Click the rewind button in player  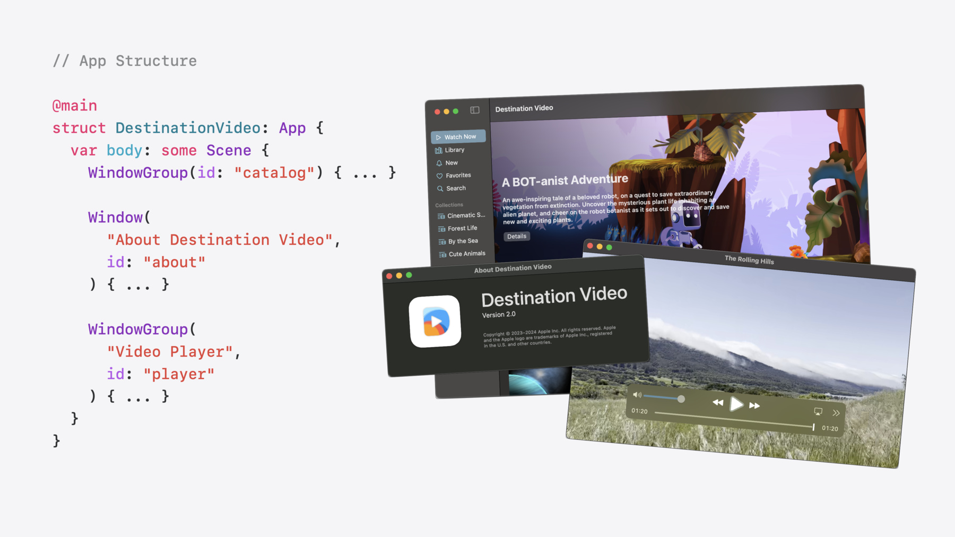pyautogui.click(x=718, y=403)
